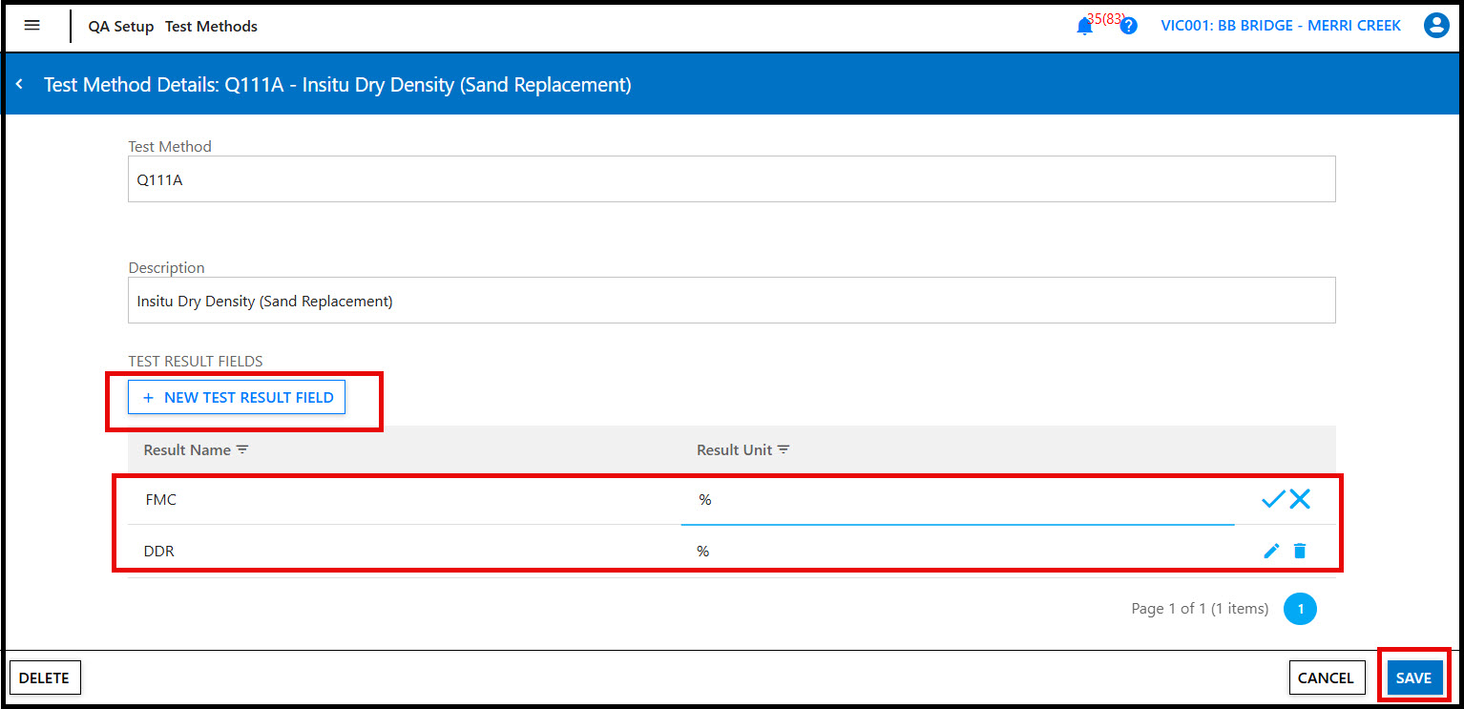Open the help question mark icon
The width and height of the screenshot is (1464, 709).
[x=1128, y=27]
